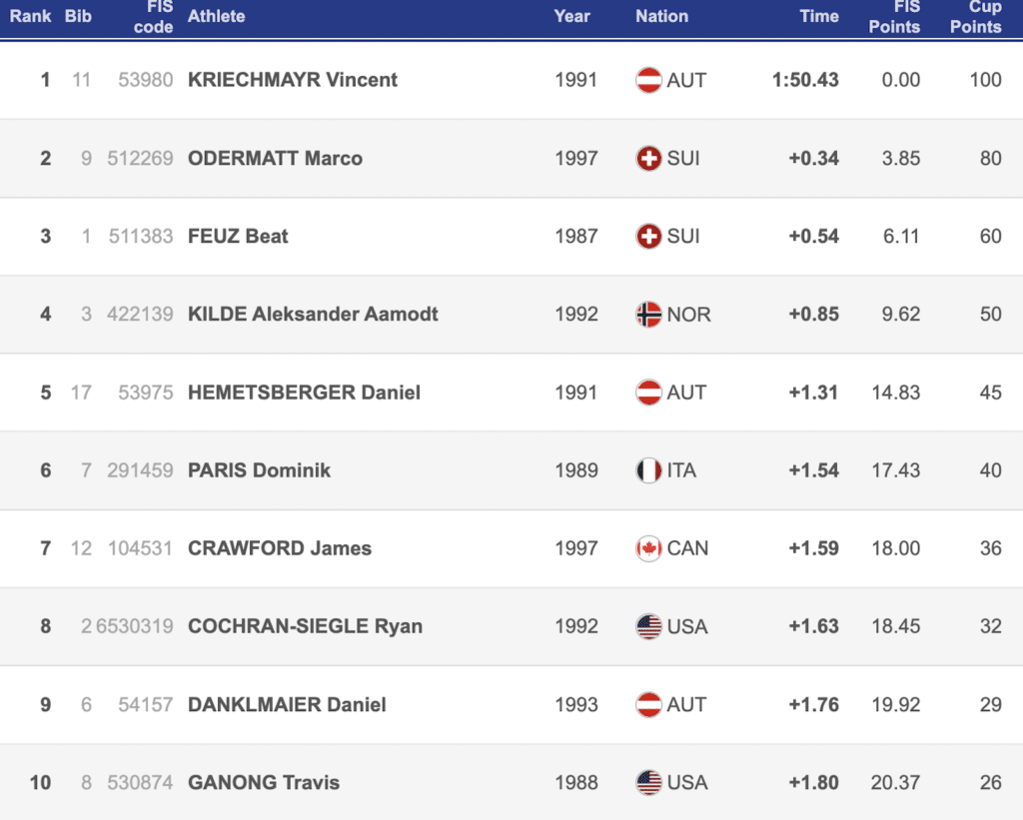Click the Canada flag beside Crawford

coord(648,548)
